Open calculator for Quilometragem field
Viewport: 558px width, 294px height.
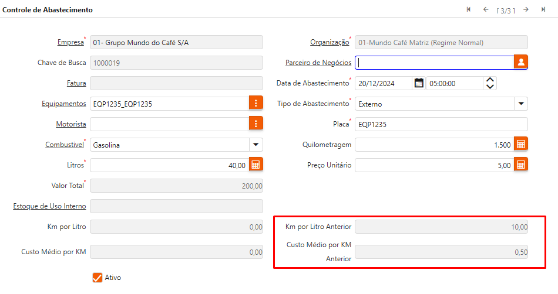[x=521, y=144]
